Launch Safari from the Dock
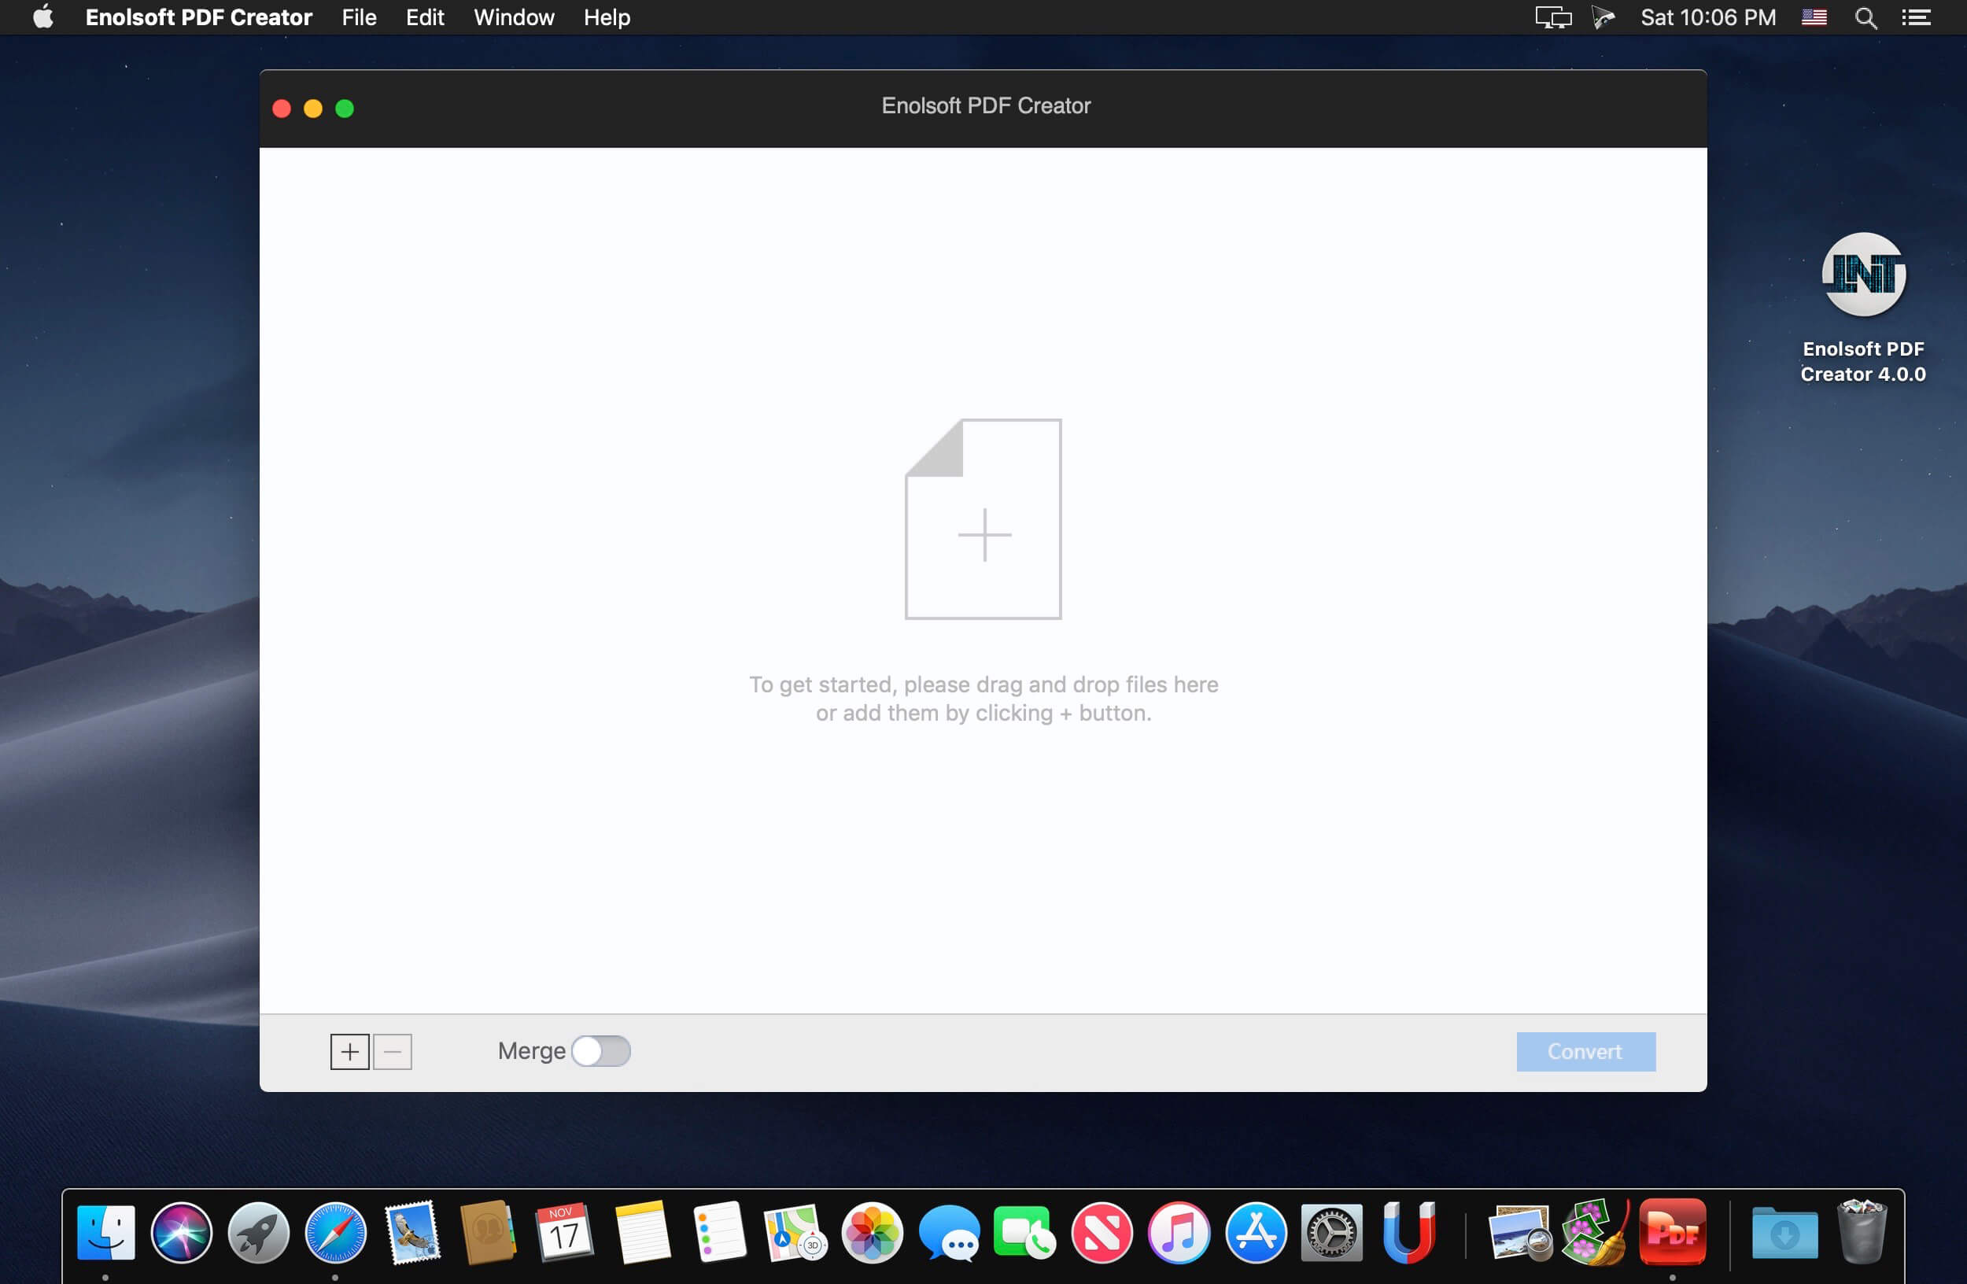The image size is (1967, 1284). coord(334,1232)
